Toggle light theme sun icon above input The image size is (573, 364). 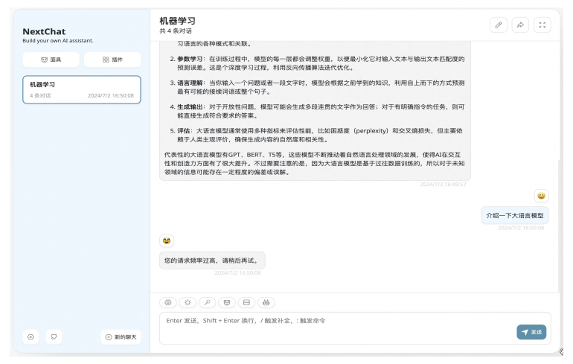pos(188,302)
